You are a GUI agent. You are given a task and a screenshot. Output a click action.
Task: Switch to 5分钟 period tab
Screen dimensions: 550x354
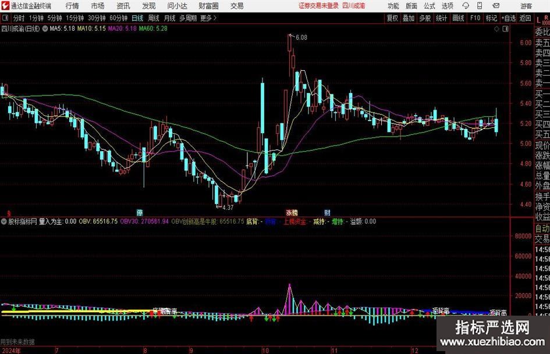tap(55, 18)
